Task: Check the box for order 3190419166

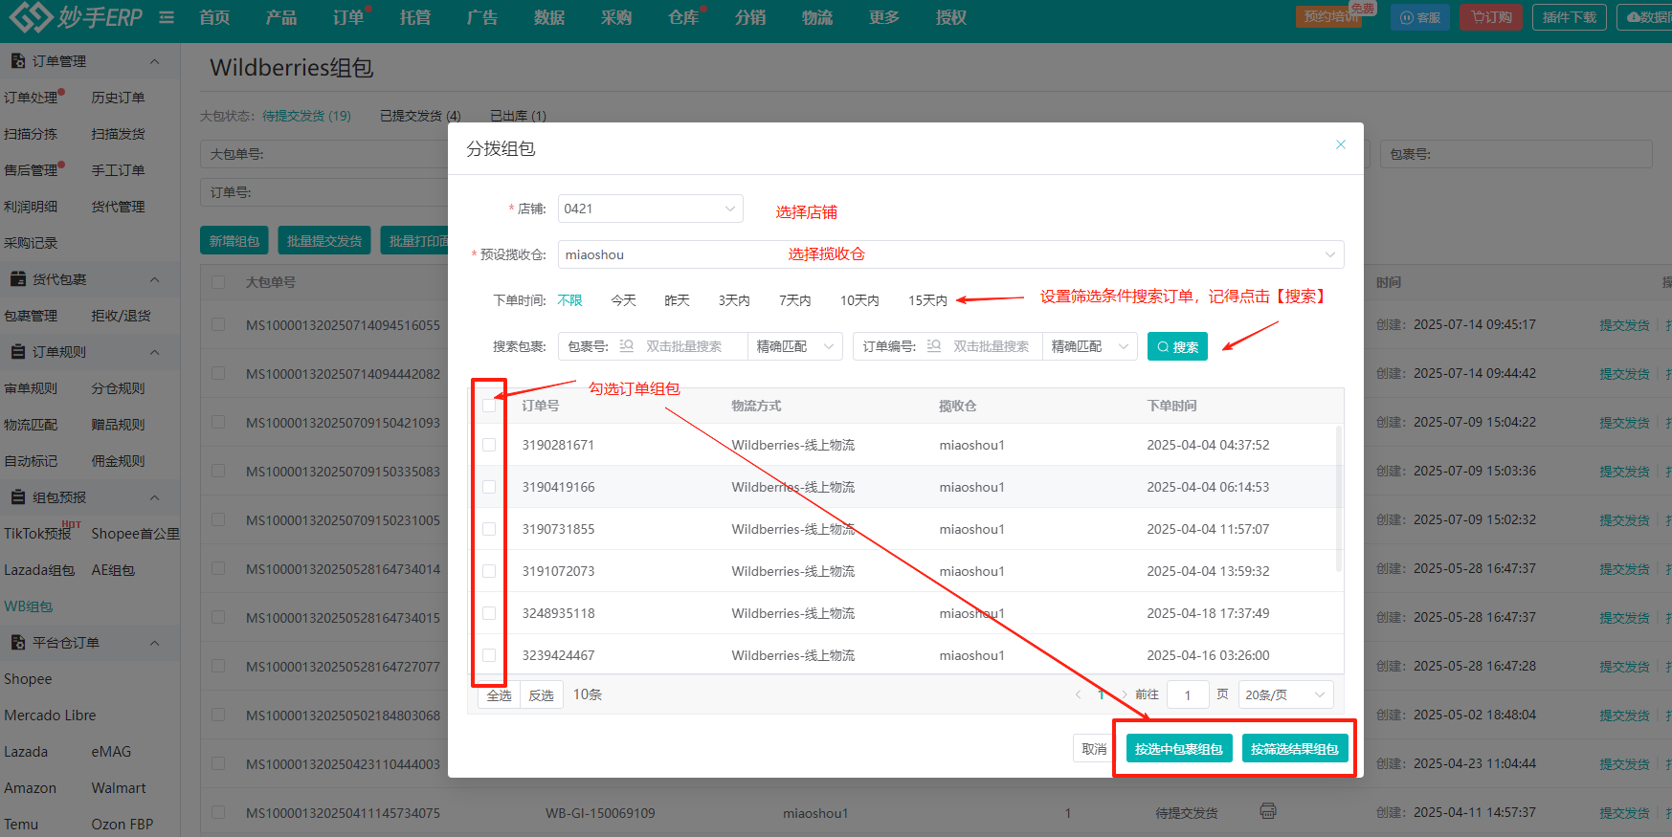Action: point(489,487)
